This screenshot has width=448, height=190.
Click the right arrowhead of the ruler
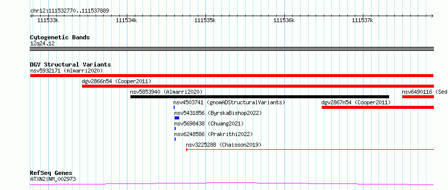(x=432, y=16)
